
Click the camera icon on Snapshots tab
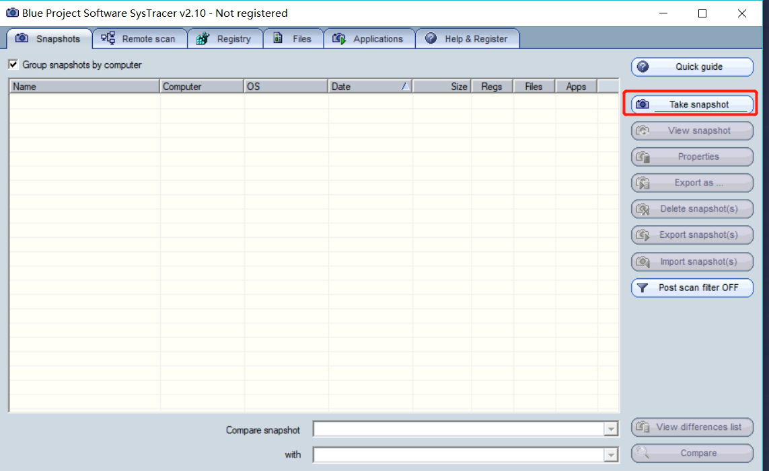(x=22, y=38)
